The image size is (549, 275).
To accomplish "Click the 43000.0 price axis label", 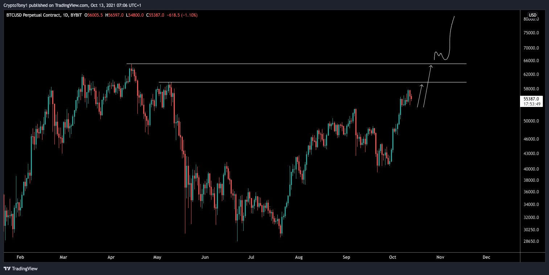I will [x=531, y=154].
